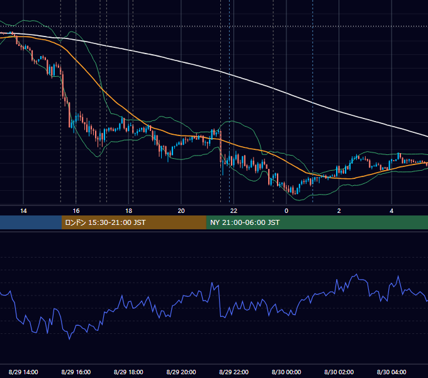
Task: Click the hour 16 axis tick
Action: (x=76, y=211)
